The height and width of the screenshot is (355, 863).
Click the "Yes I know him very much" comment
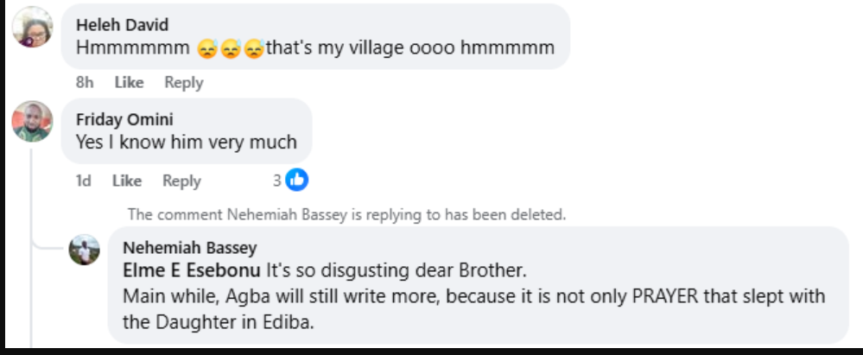click(x=186, y=142)
